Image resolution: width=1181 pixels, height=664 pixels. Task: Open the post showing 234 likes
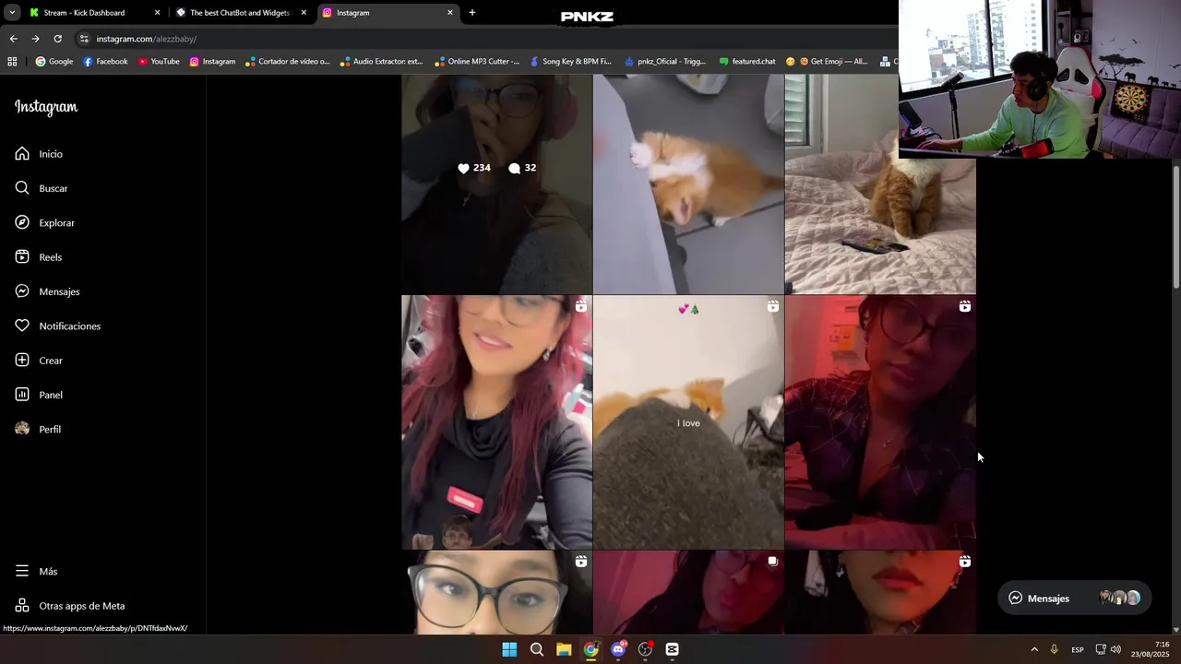tap(496, 184)
